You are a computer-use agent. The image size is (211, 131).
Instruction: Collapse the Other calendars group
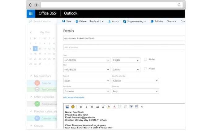31,97
